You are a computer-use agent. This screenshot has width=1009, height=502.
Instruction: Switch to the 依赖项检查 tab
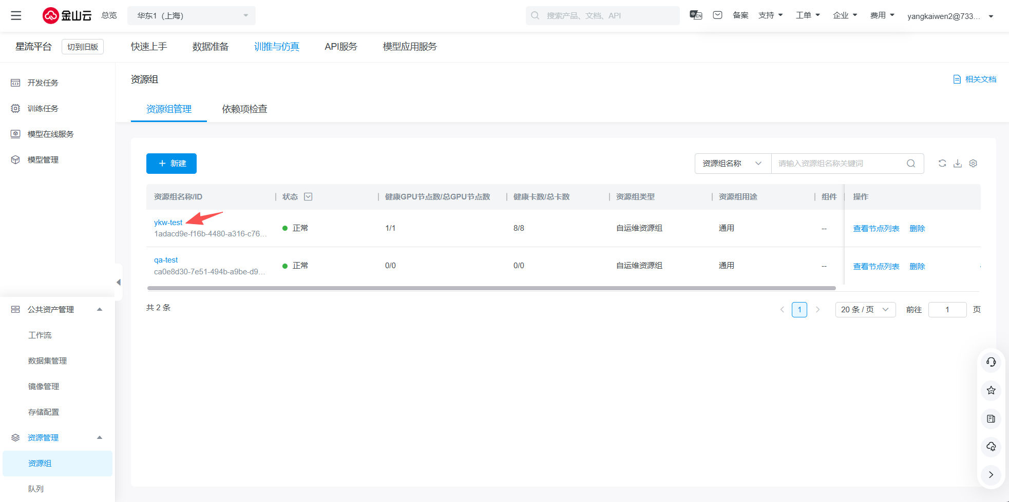click(x=244, y=109)
